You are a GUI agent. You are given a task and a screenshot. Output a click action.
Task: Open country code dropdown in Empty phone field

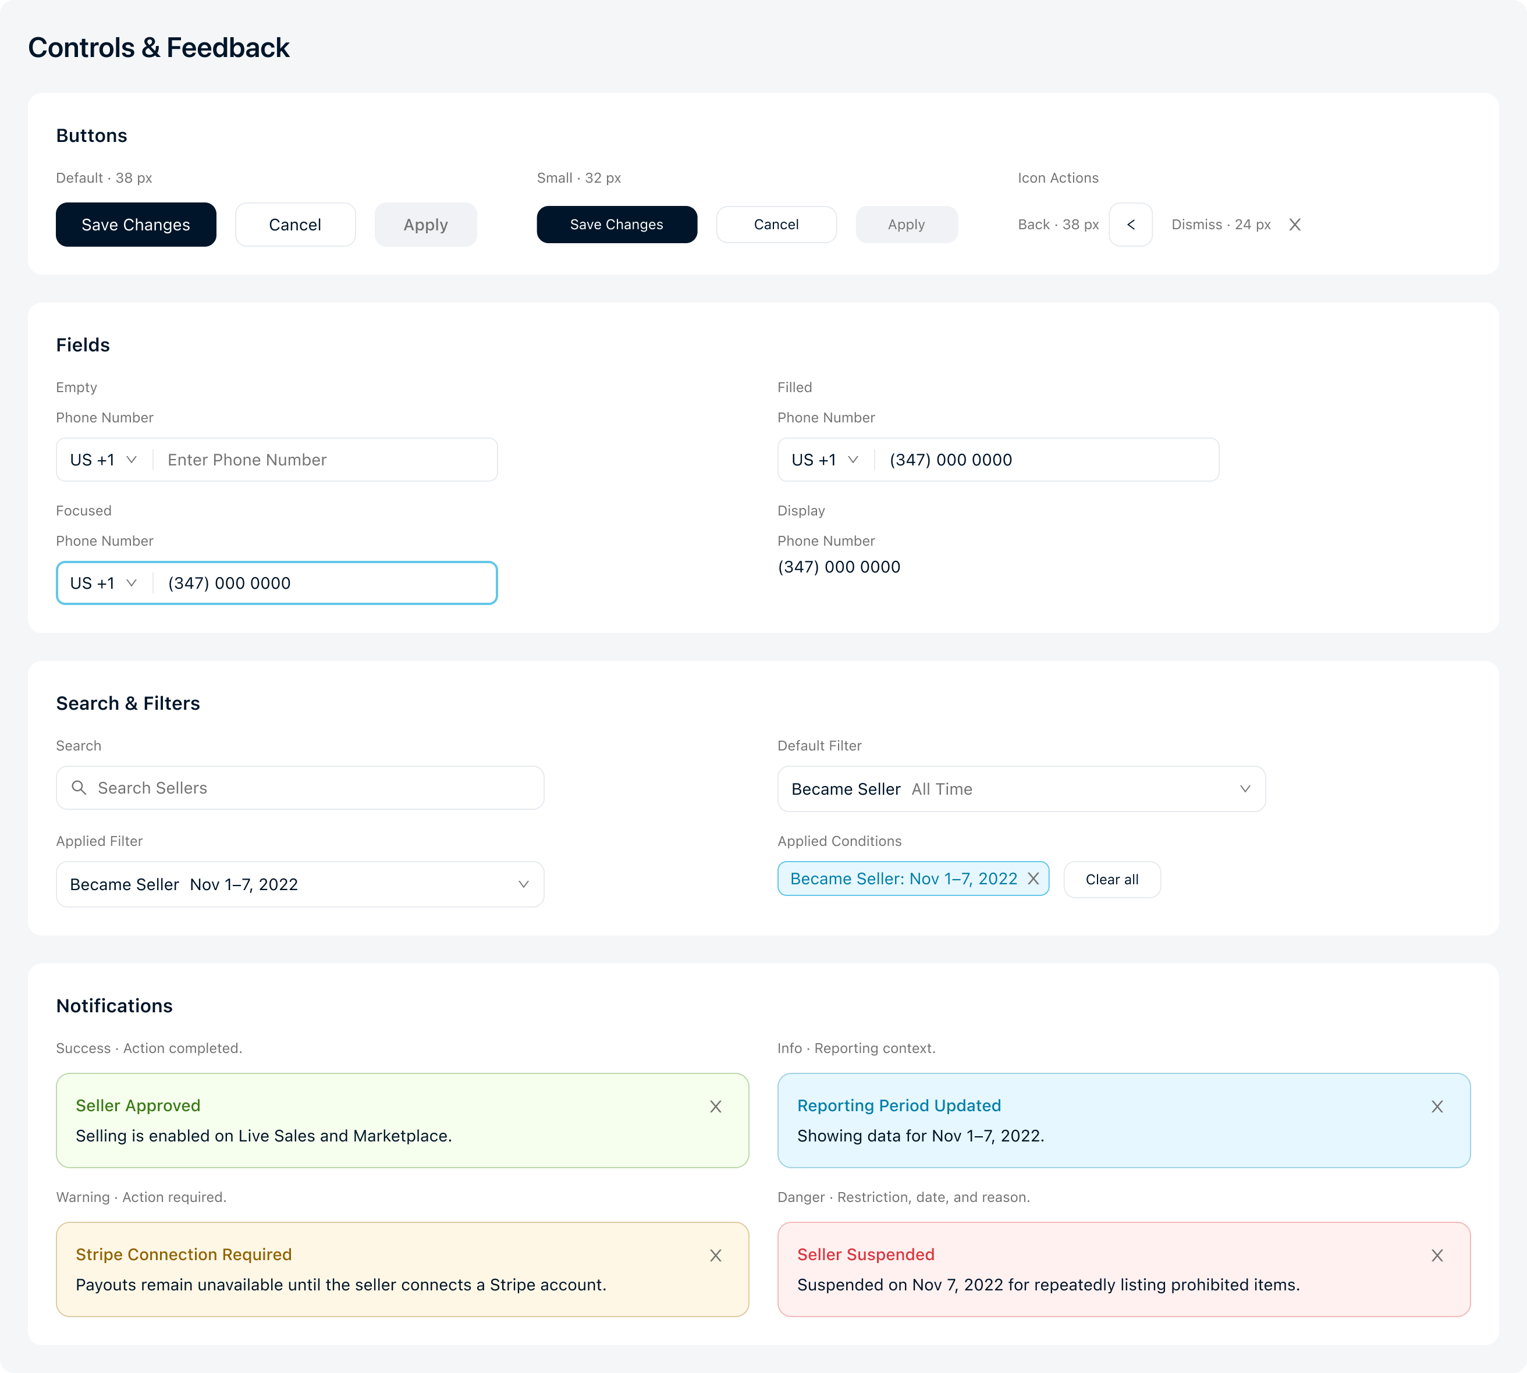(104, 460)
